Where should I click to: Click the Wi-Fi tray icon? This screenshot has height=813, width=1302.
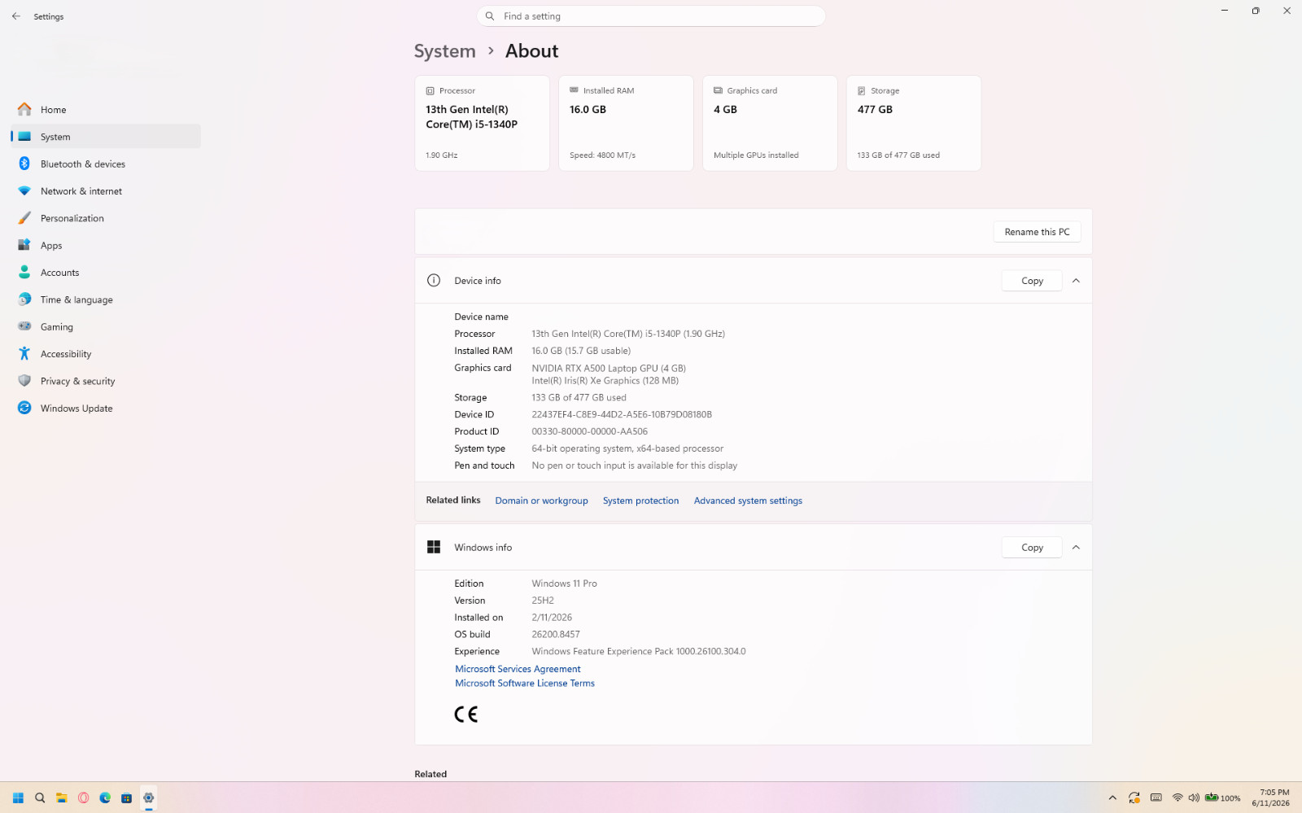tap(1177, 798)
